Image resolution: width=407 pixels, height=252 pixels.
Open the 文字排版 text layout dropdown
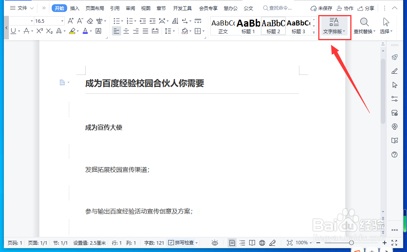click(x=334, y=26)
